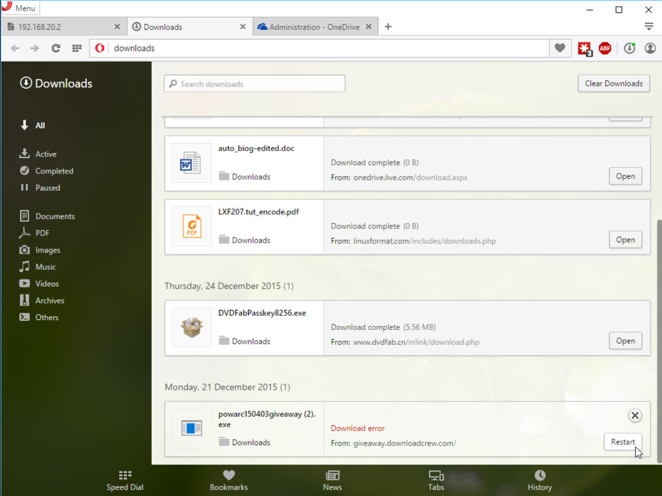Image resolution: width=662 pixels, height=496 pixels.
Task: Open Tabs from bottom bar
Action: click(436, 481)
